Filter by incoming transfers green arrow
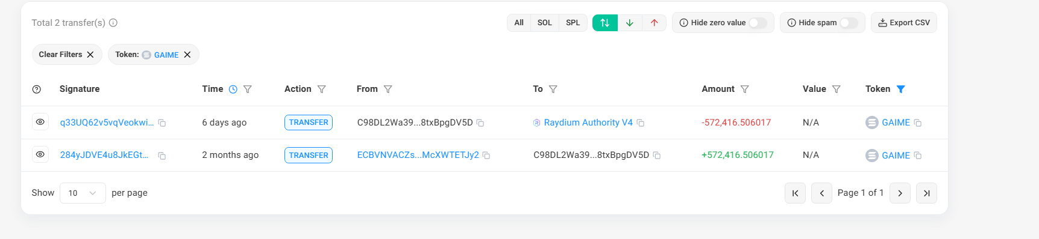 630,23
